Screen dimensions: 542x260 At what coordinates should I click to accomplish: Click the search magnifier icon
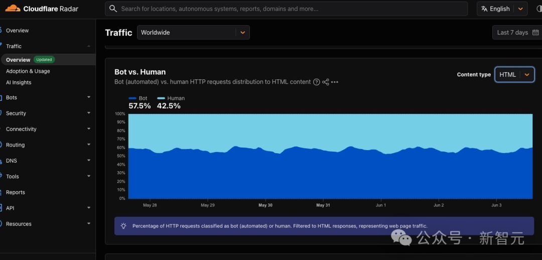113,9
